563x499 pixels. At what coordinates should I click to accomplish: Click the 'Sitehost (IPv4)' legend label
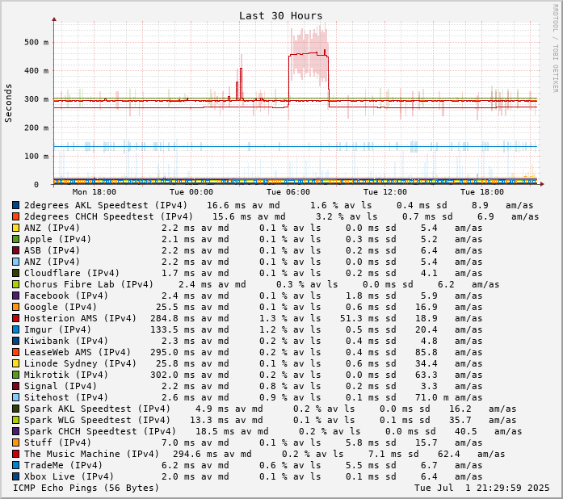[x=66, y=397]
